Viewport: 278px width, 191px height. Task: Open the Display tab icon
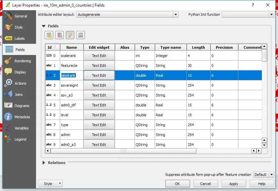tap(8, 72)
